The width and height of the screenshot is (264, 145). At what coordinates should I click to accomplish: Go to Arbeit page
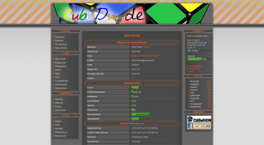coord(58,70)
